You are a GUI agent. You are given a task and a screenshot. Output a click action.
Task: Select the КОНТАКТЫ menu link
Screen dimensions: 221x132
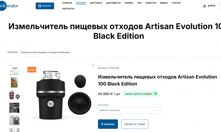point(68,9)
